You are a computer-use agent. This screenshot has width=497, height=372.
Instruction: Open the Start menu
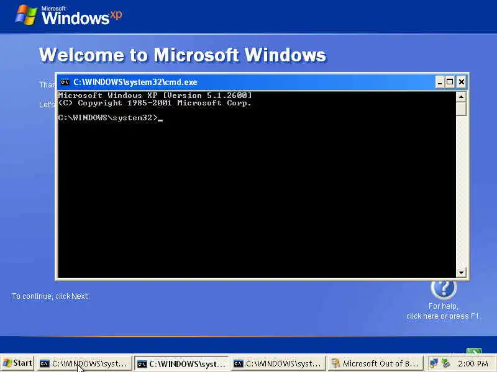coord(17,363)
